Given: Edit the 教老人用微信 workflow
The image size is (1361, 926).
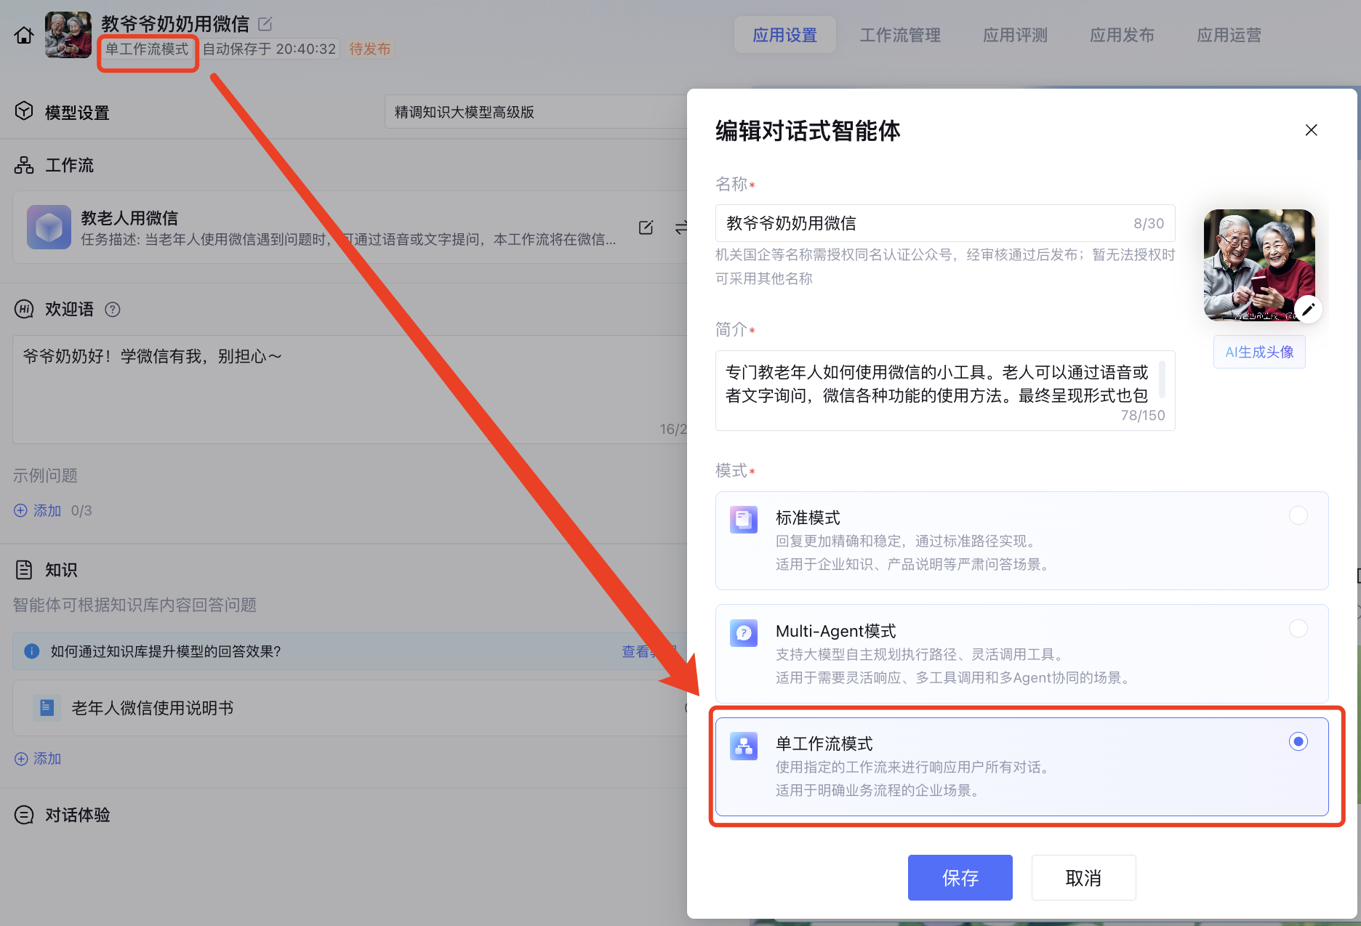Looking at the screenshot, I should tap(646, 228).
